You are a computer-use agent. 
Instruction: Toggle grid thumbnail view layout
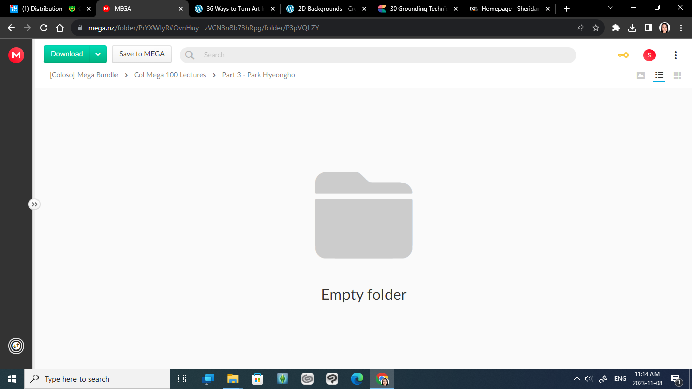pos(677,75)
